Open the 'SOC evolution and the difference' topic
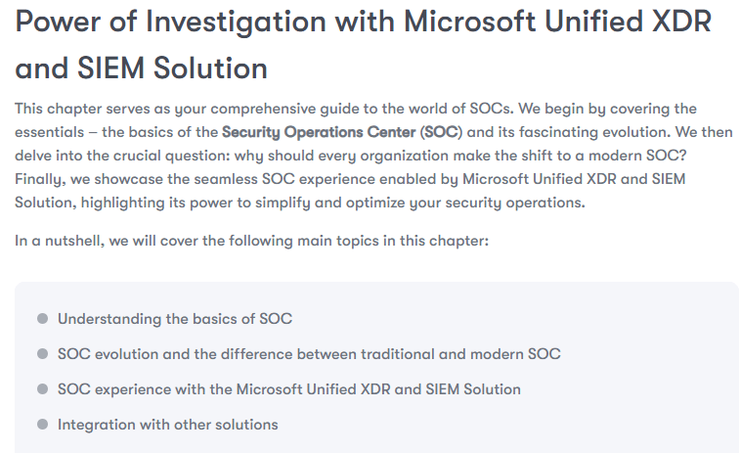Screen dimensions: 740x453 [x=309, y=354]
